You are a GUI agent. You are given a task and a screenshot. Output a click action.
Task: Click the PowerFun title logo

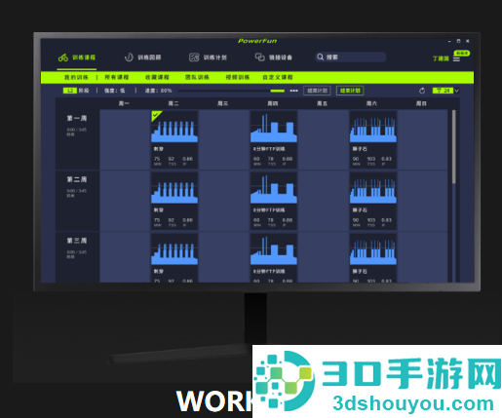pyautogui.click(x=257, y=41)
